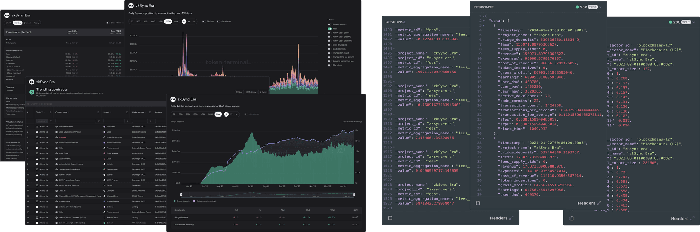The image size is (700, 232).
Task: Click the expand icon beside Headers in the left Response panel
Action: point(511,218)
